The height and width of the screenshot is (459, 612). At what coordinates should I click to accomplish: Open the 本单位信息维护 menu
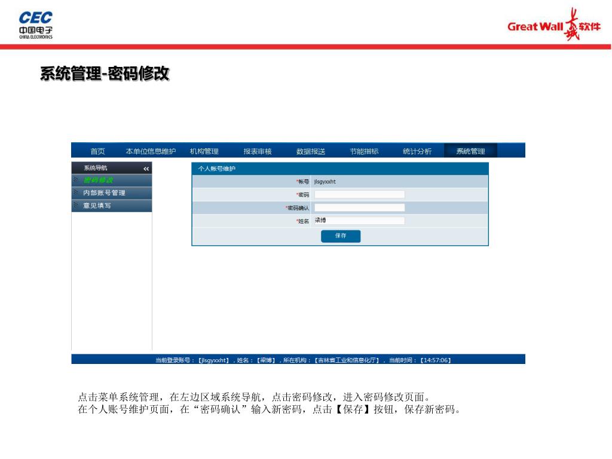151,151
